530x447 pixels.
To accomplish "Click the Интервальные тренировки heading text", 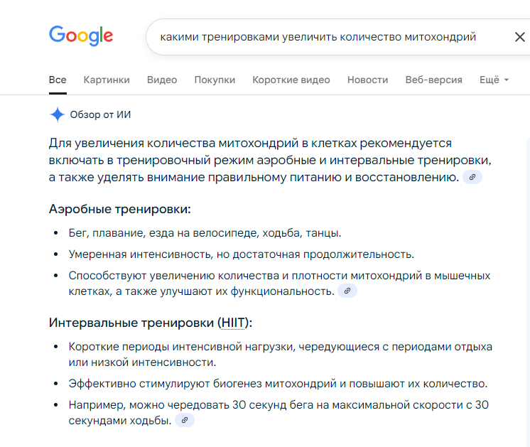I will [x=151, y=323].
